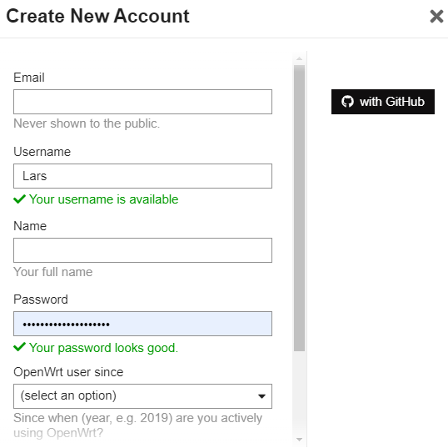Click the 'Name' field label
448x448 pixels.
[30, 226]
